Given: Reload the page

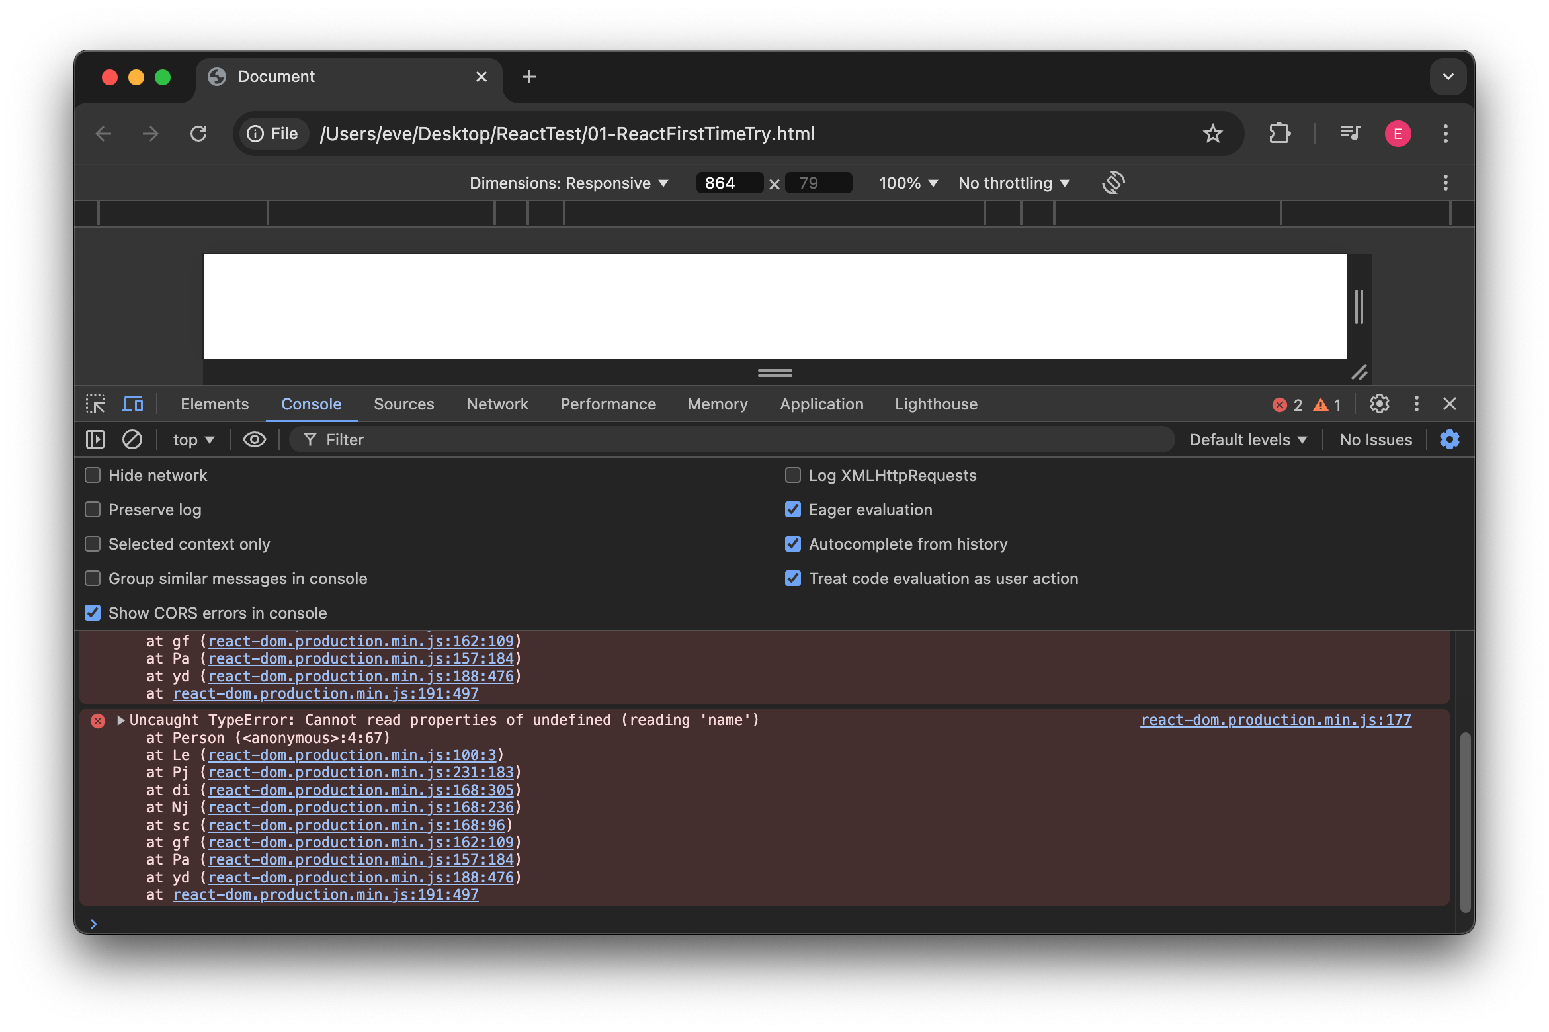Looking at the screenshot, I should point(199,133).
